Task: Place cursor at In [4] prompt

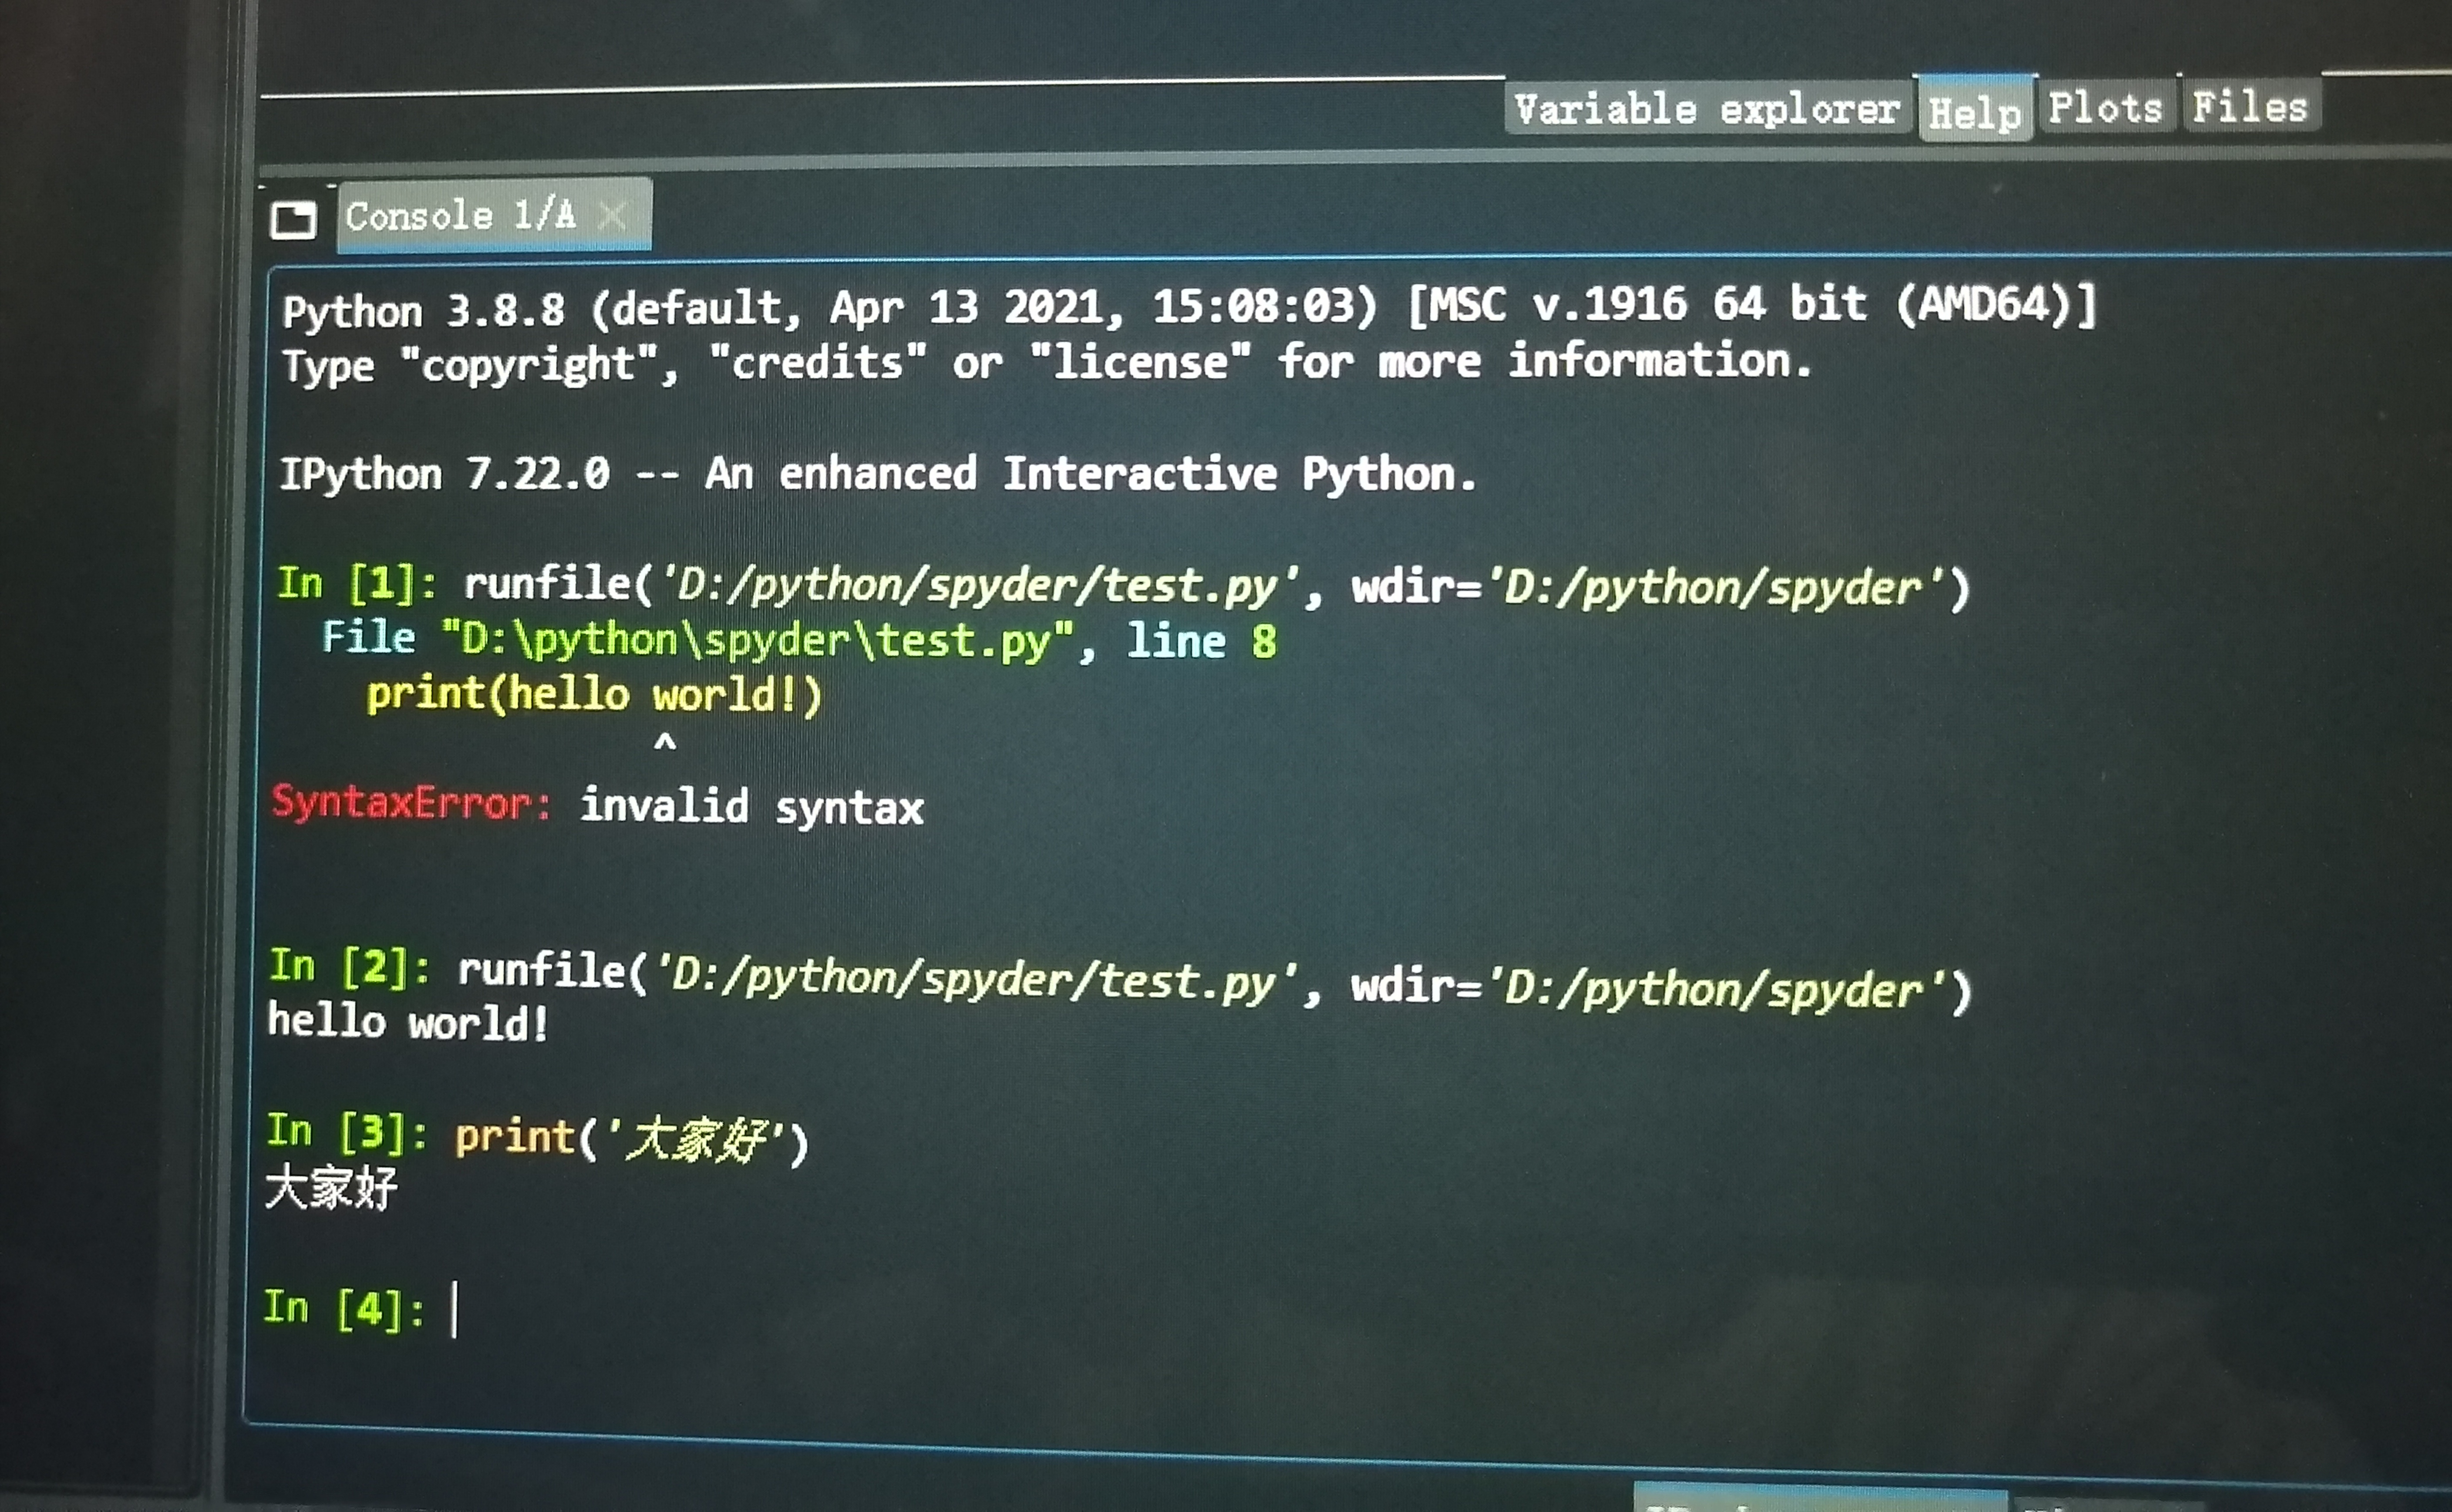Action: click(x=456, y=1309)
